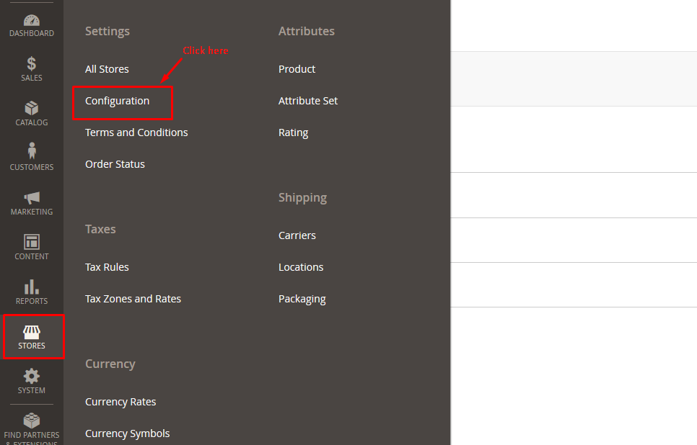The image size is (697, 445).
Task: Click the Content layout icon
Action: [32, 242]
